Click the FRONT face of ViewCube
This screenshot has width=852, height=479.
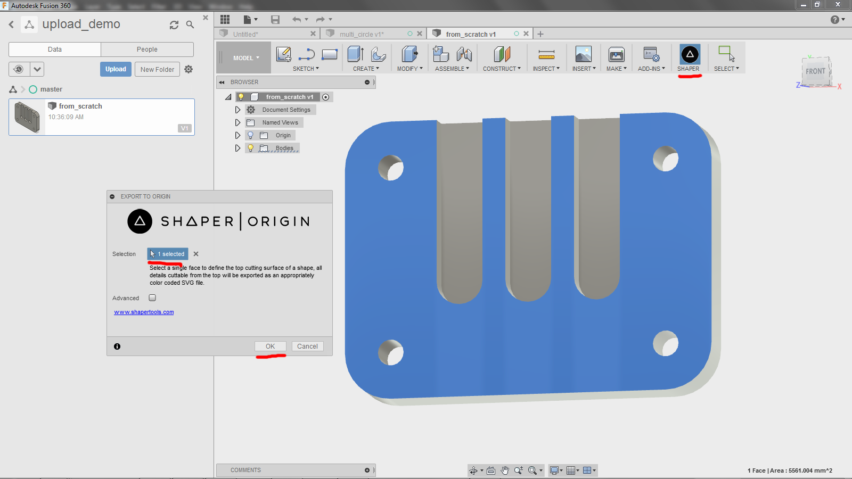click(815, 71)
